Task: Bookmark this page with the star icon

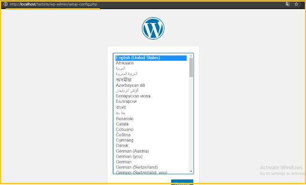Action: click(296, 4)
